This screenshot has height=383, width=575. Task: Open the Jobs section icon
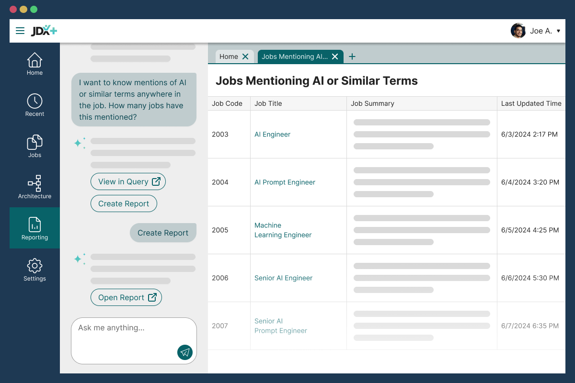coord(34,146)
